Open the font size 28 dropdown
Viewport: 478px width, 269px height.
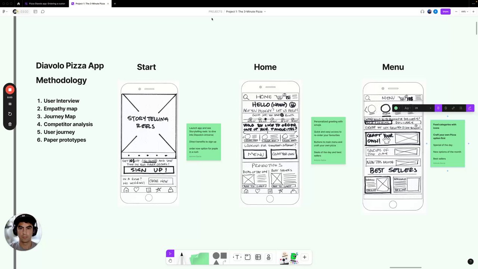pyautogui.click(x=423, y=108)
